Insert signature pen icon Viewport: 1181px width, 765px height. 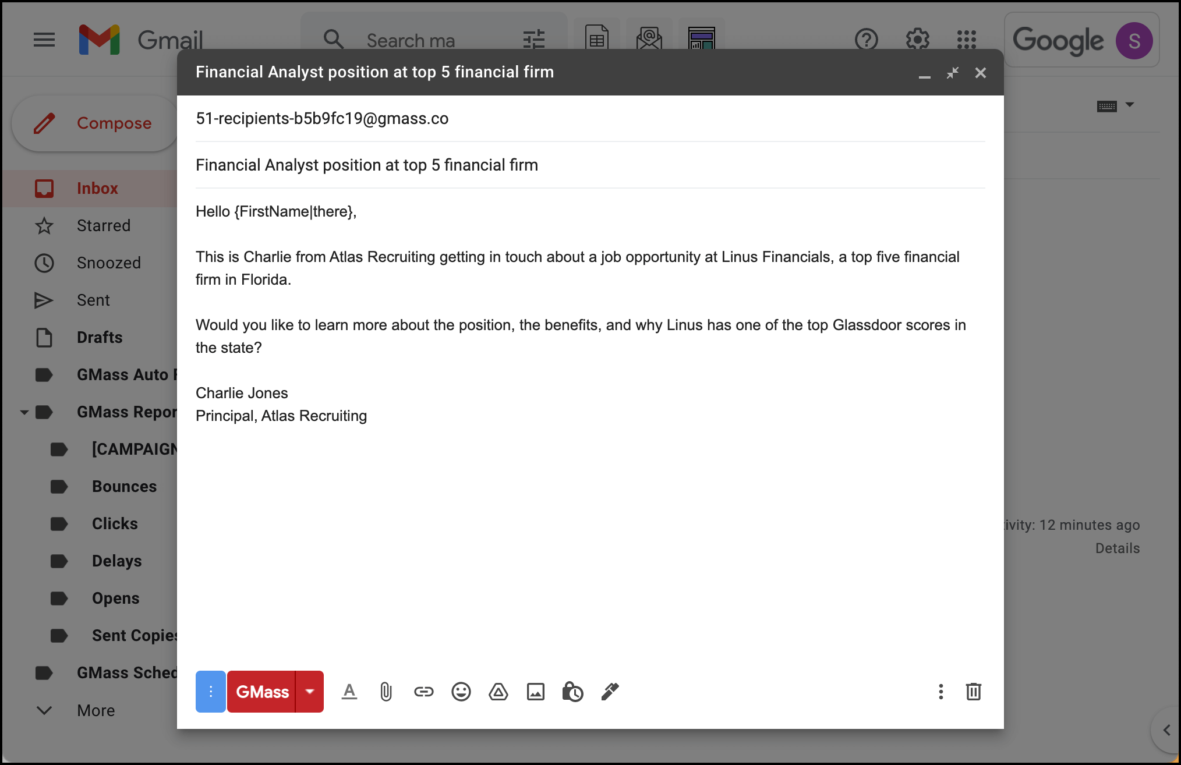point(610,692)
